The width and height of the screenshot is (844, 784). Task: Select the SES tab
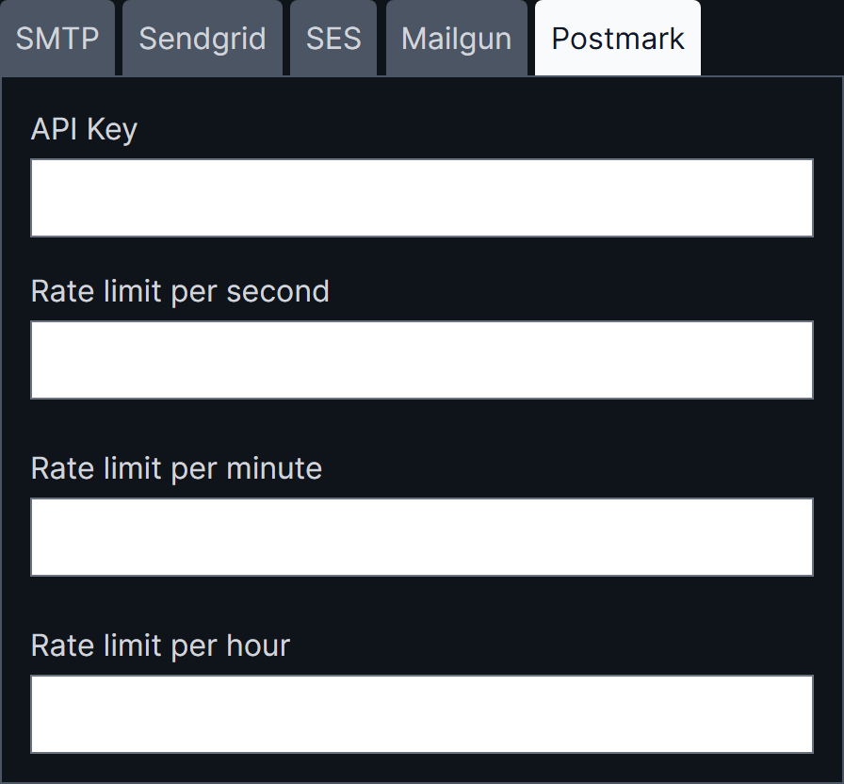pyautogui.click(x=333, y=39)
